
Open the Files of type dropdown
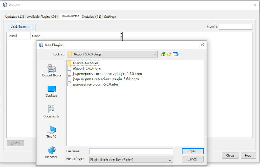(x=131, y=160)
